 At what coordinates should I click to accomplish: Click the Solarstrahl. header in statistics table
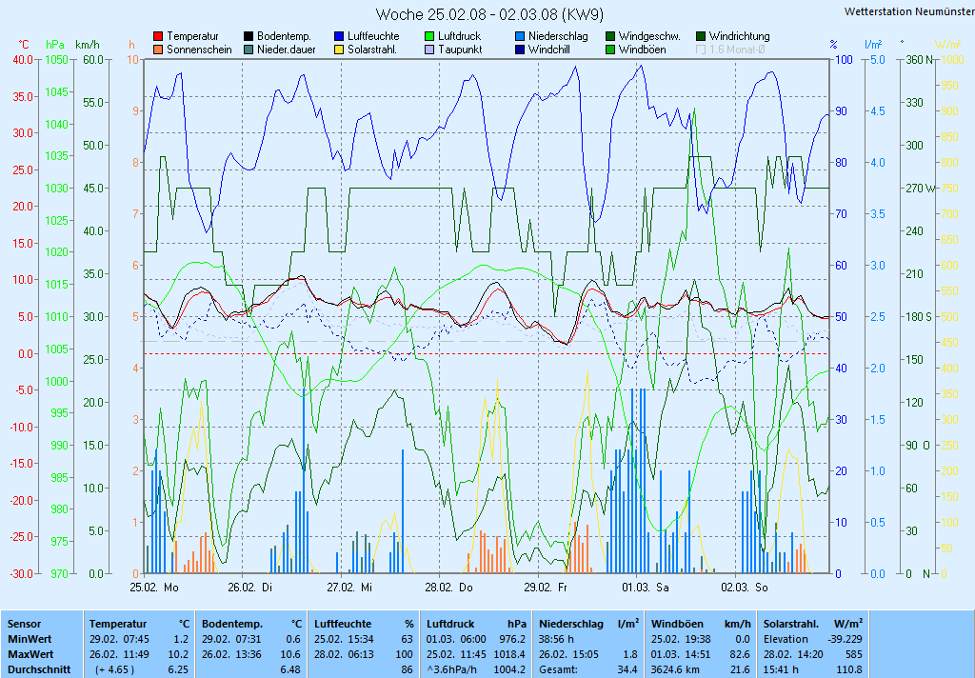tap(792, 624)
